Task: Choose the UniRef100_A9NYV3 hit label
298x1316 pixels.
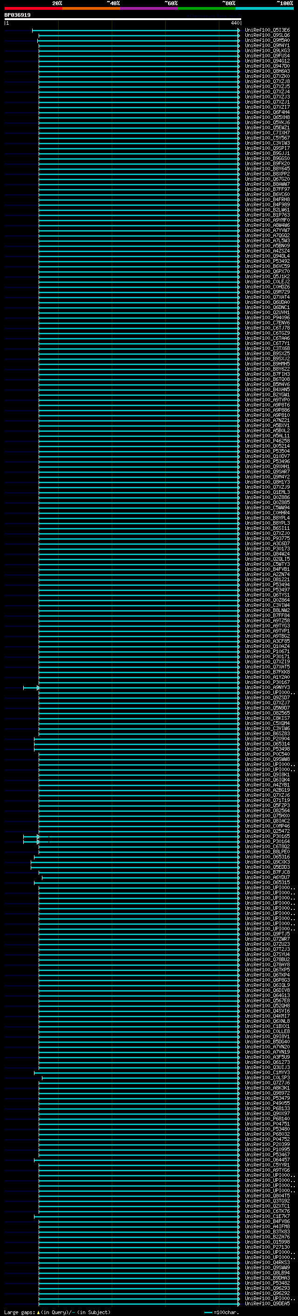Action: point(267,687)
